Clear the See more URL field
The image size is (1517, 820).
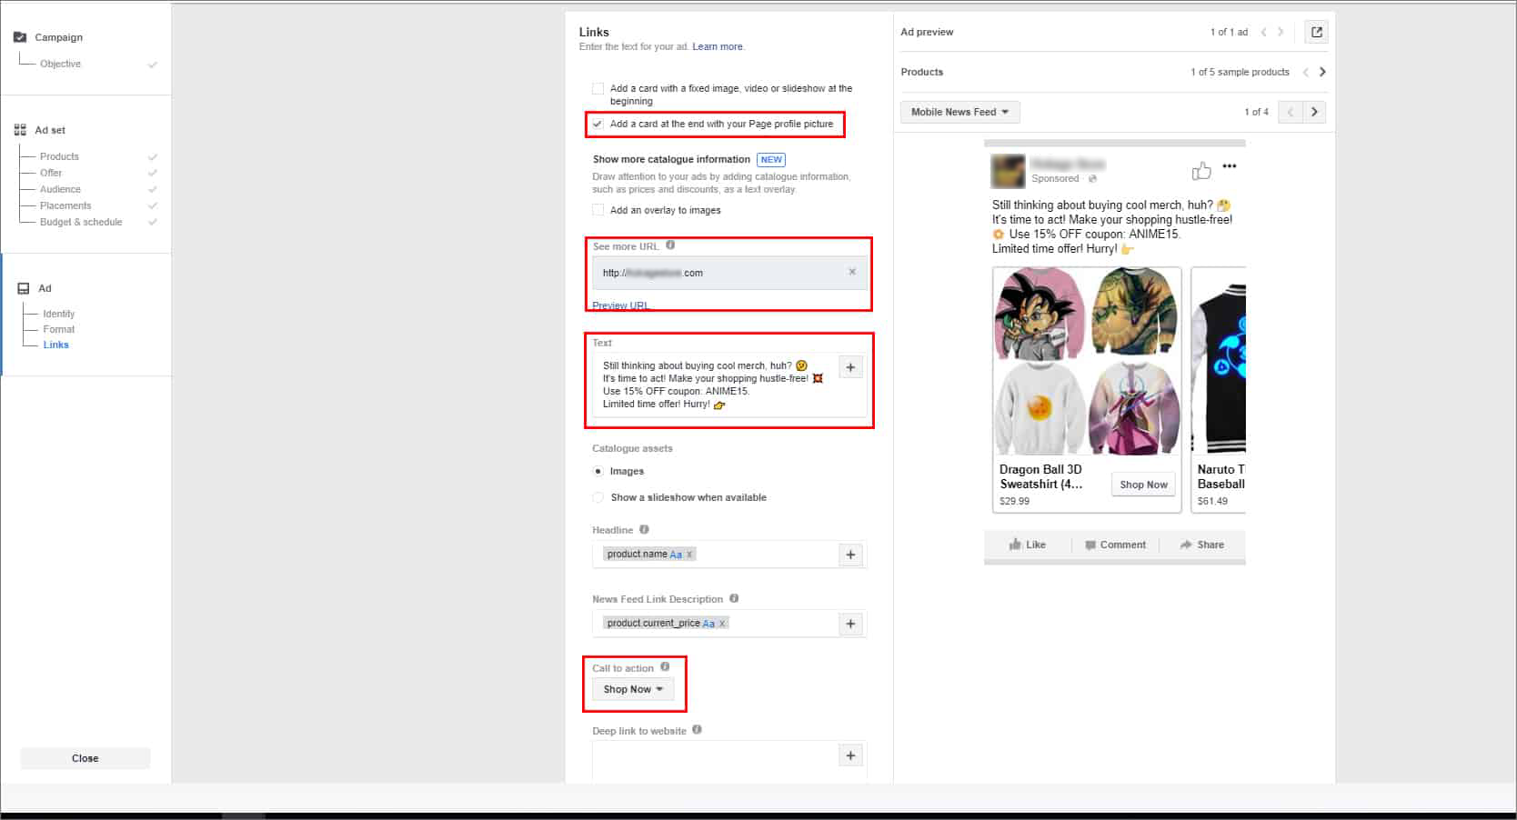pyautogui.click(x=852, y=272)
